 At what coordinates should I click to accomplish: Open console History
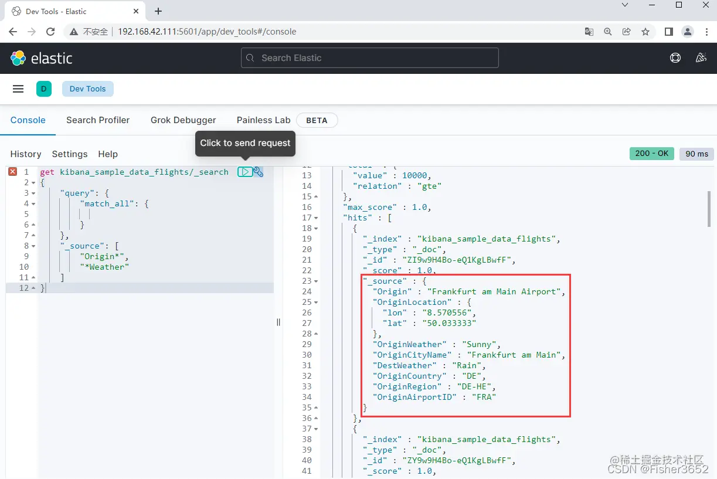26,154
